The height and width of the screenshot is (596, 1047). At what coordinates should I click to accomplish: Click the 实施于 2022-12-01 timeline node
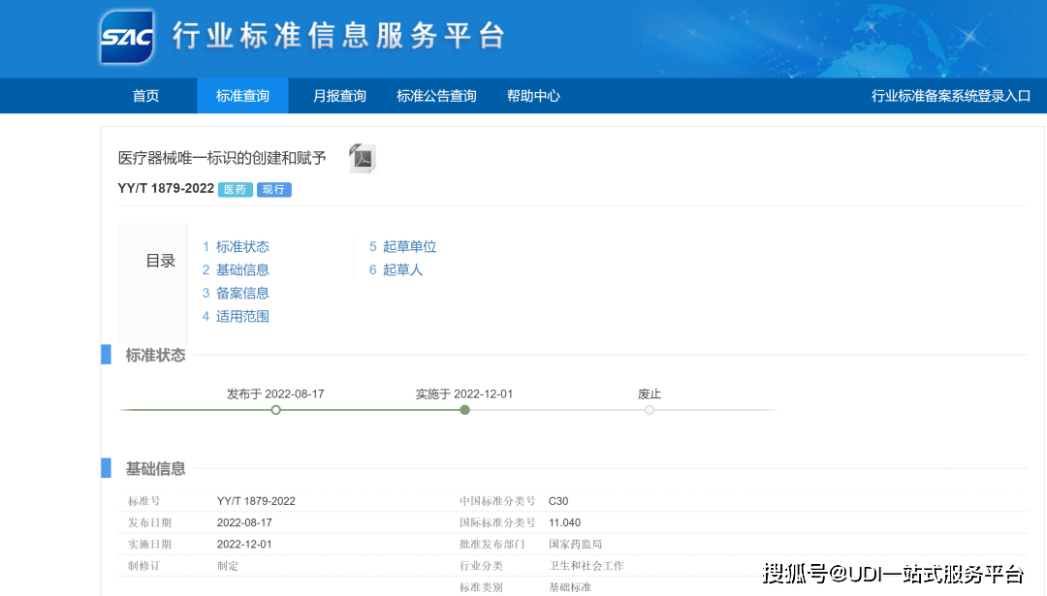click(464, 409)
